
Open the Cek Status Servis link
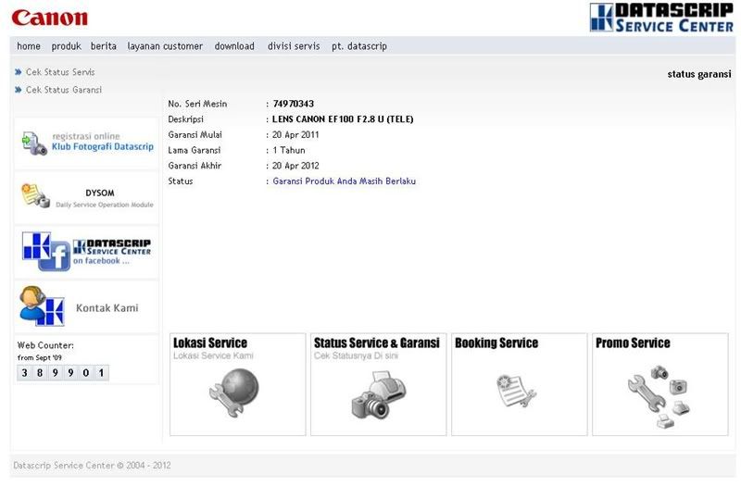(x=60, y=72)
